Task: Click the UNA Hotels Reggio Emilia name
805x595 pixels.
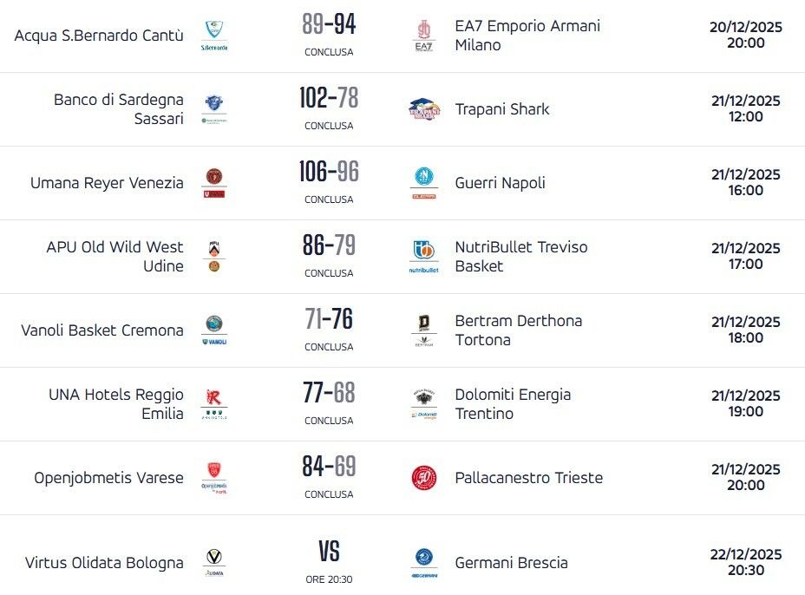Action: [x=115, y=404]
